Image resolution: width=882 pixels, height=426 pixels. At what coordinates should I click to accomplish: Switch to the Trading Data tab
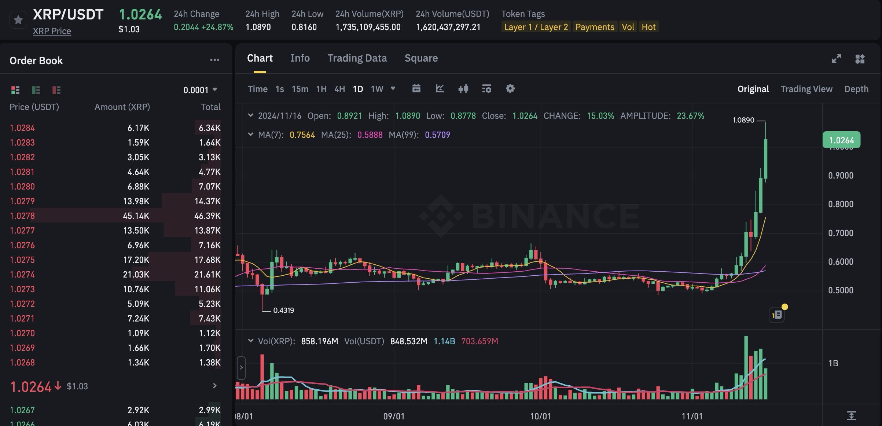coord(357,58)
